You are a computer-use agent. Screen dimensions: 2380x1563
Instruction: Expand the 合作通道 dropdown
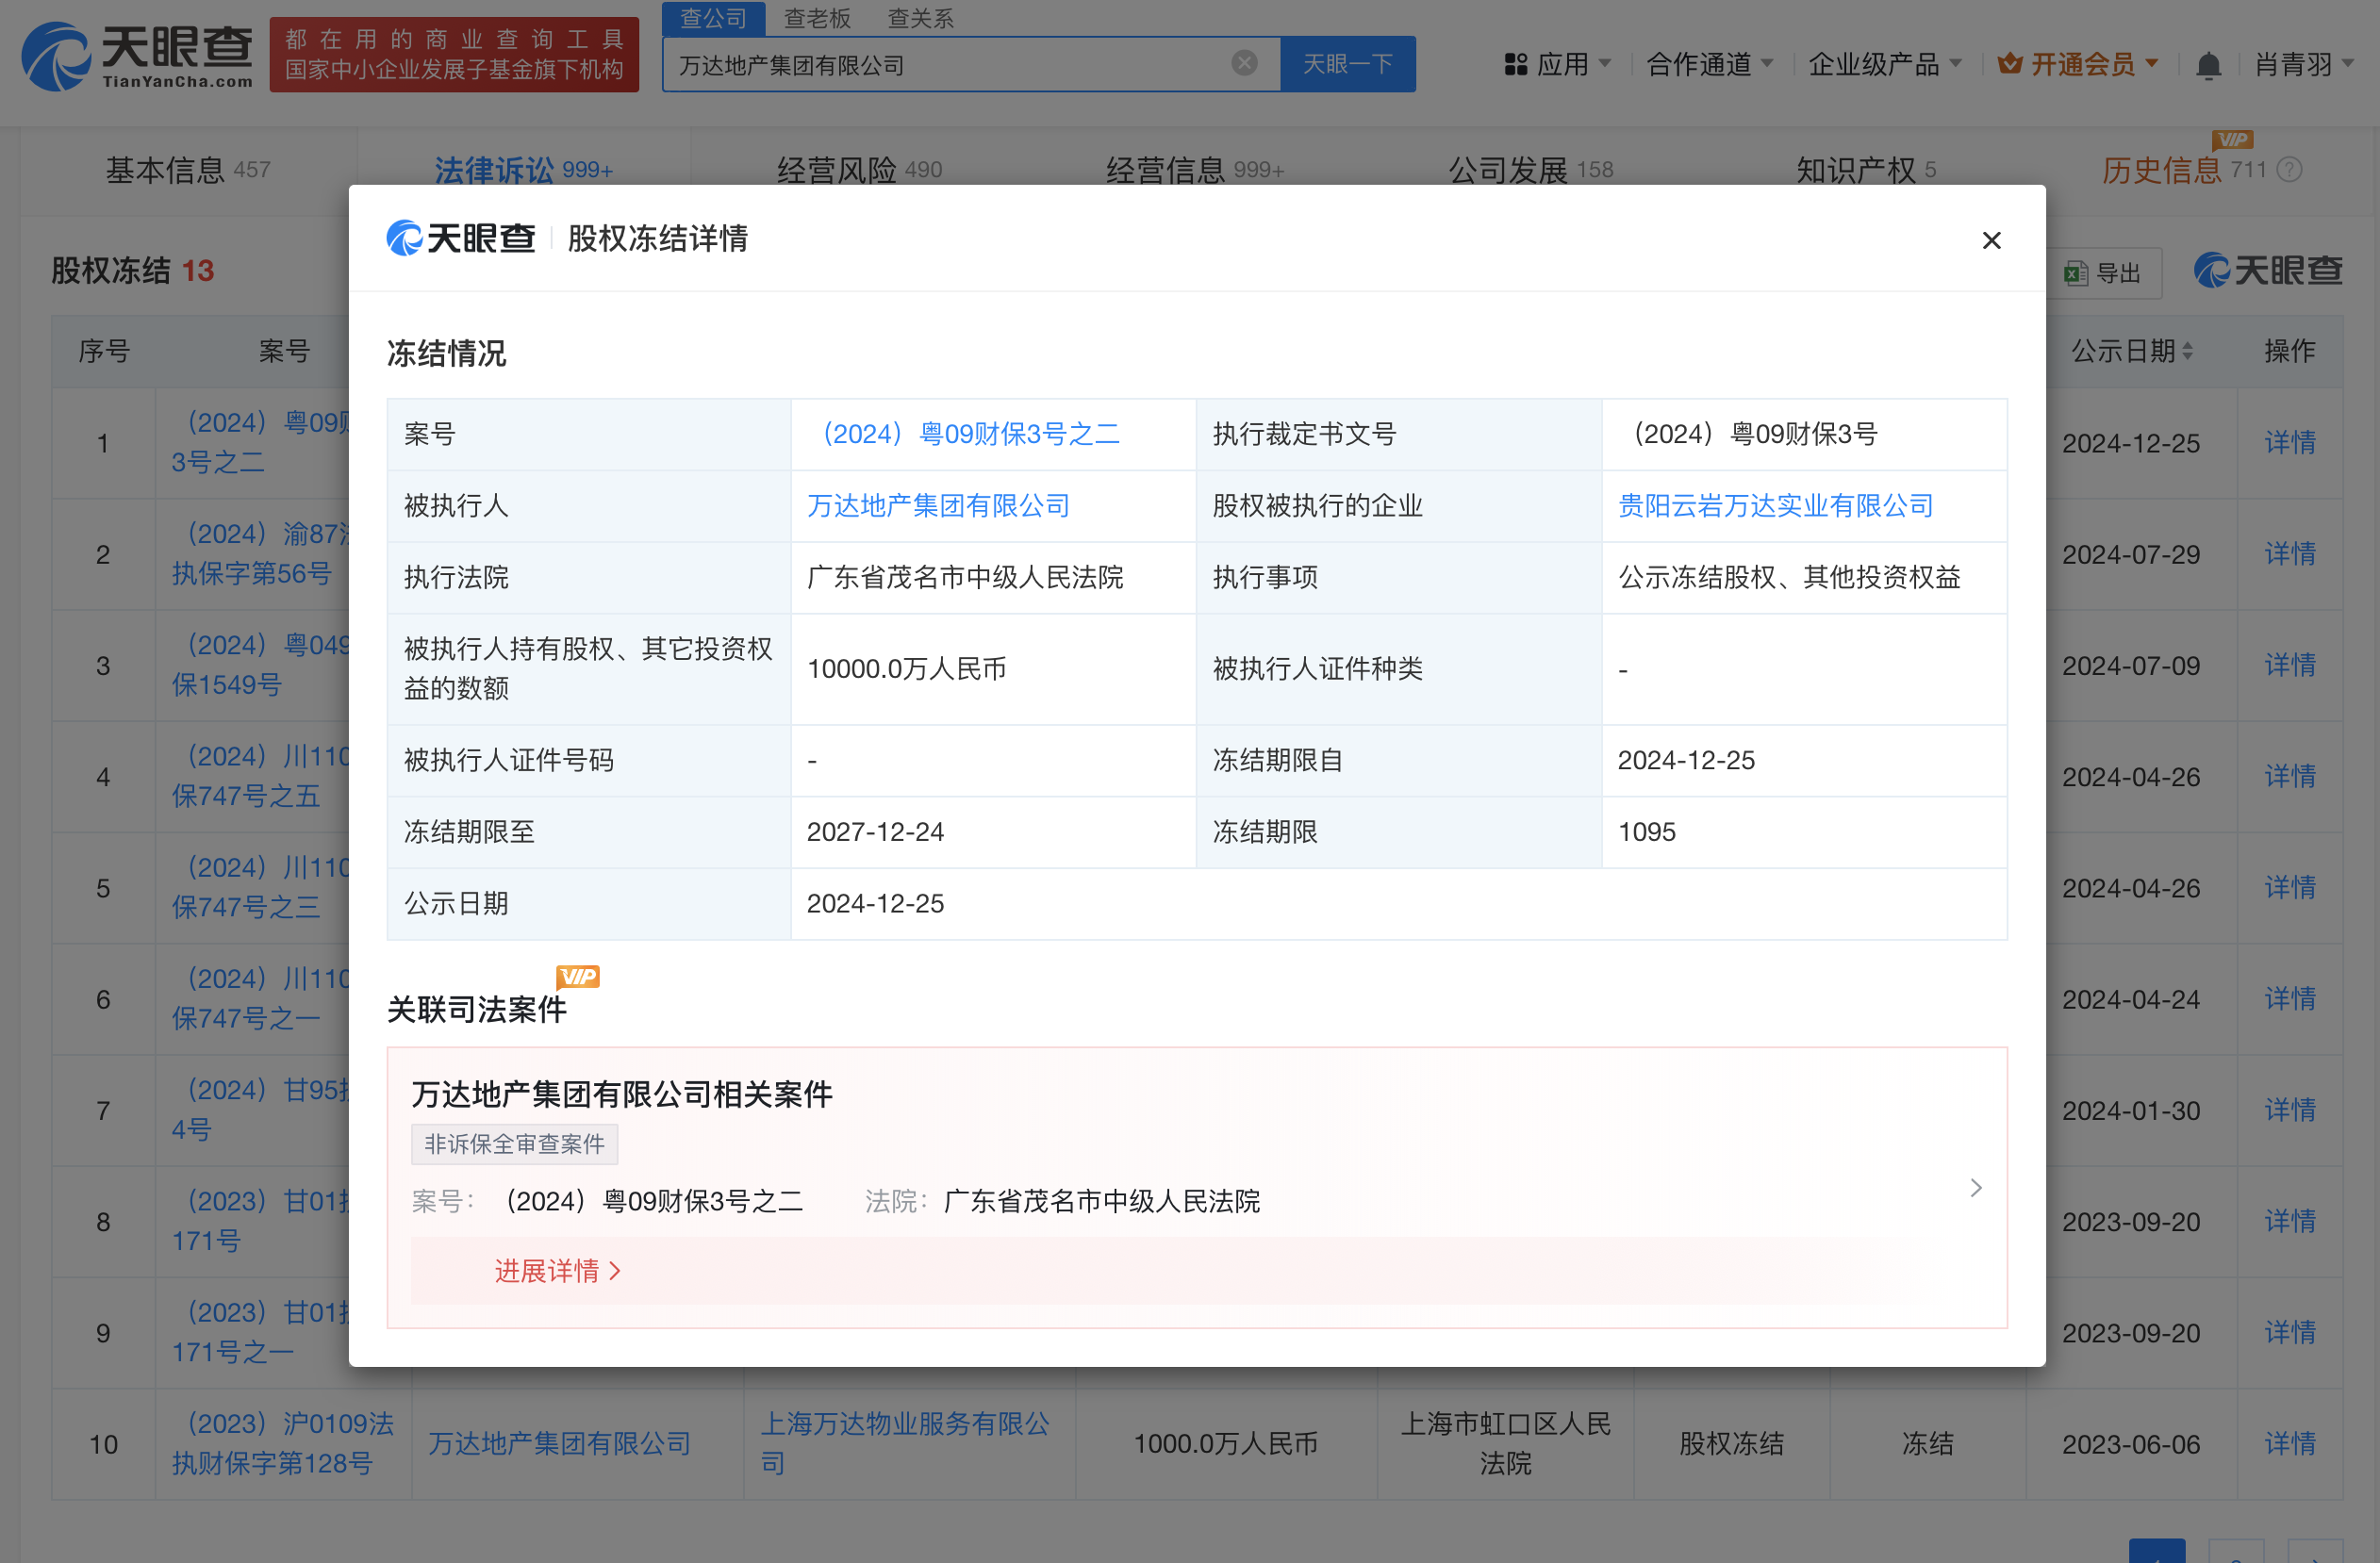pos(1767,64)
